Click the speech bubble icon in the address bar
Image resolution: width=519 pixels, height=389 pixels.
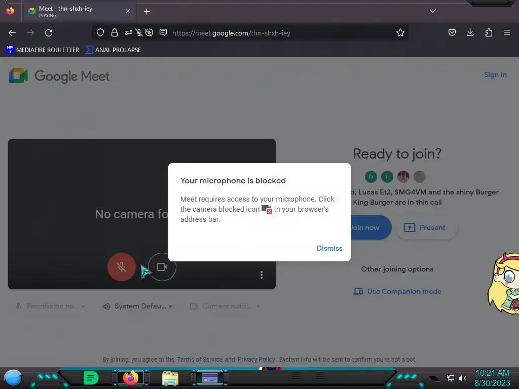click(x=163, y=32)
